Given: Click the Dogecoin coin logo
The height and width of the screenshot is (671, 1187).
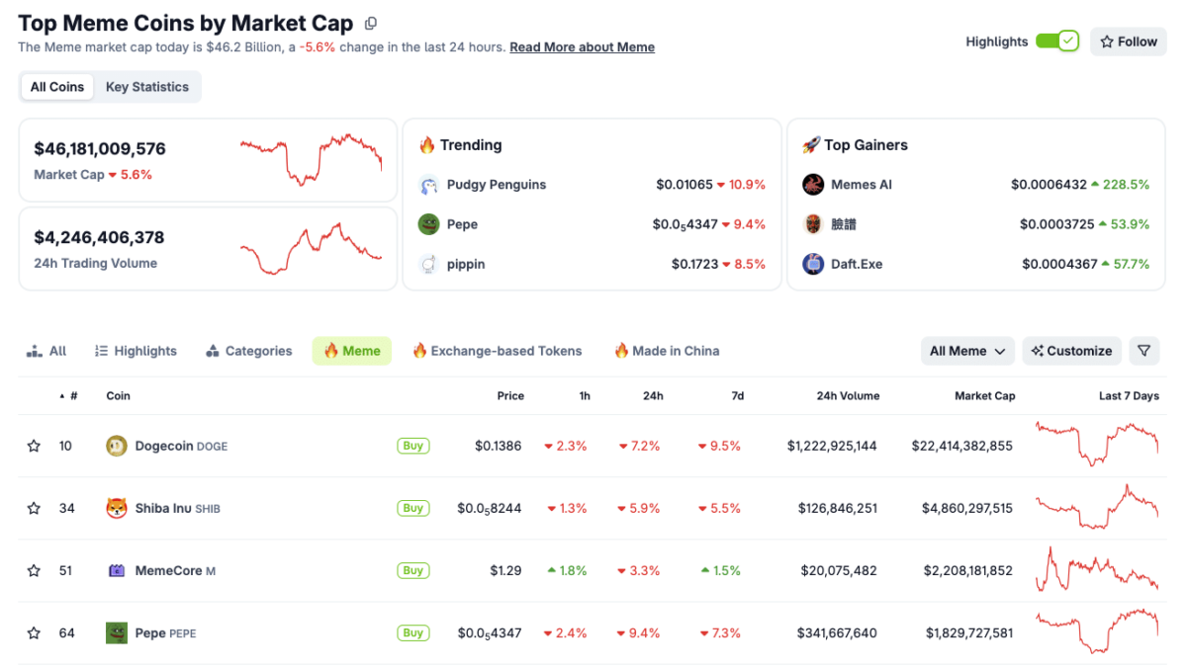Looking at the screenshot, I should [118, 446].
